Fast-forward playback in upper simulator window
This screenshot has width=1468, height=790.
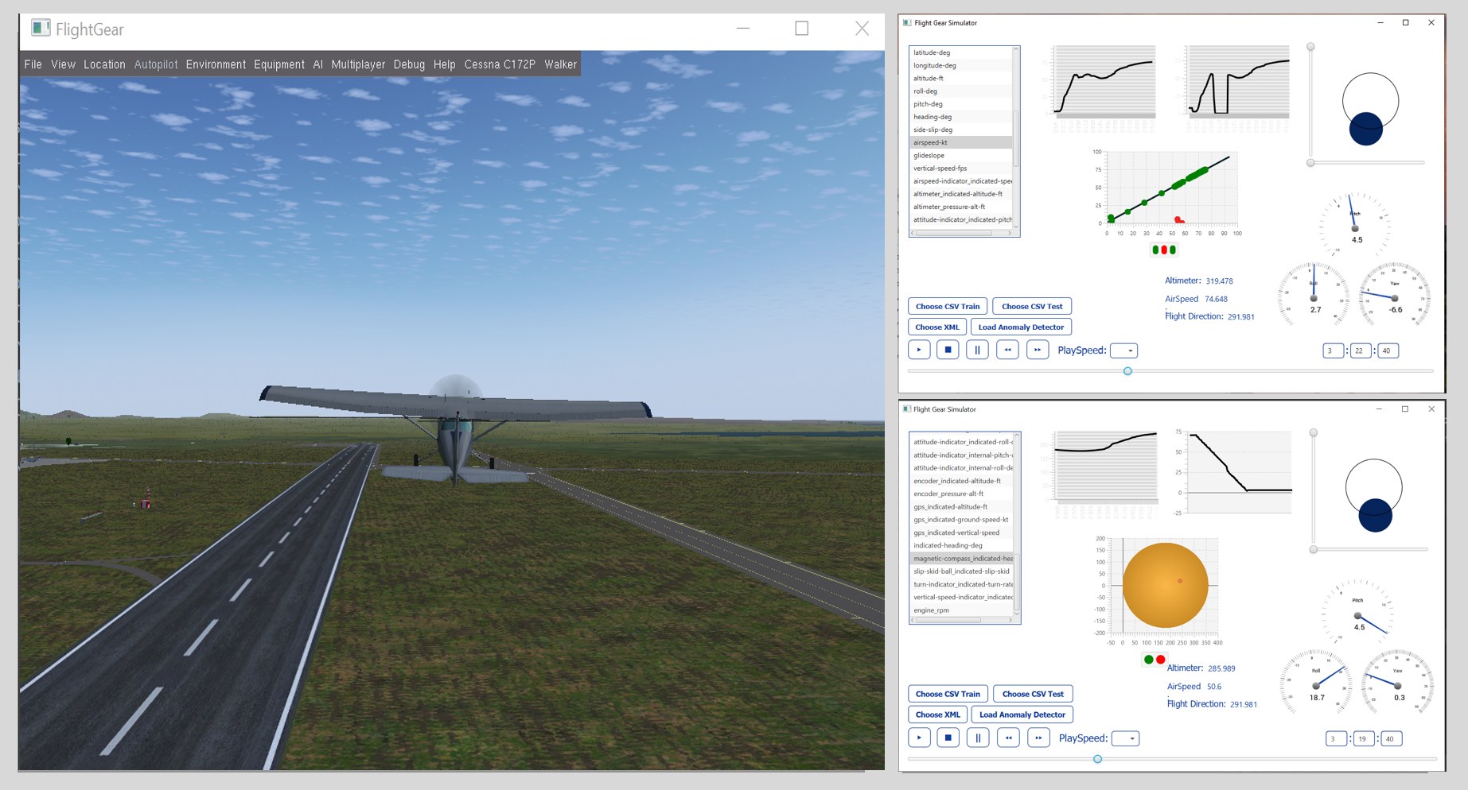[1038, 350]
